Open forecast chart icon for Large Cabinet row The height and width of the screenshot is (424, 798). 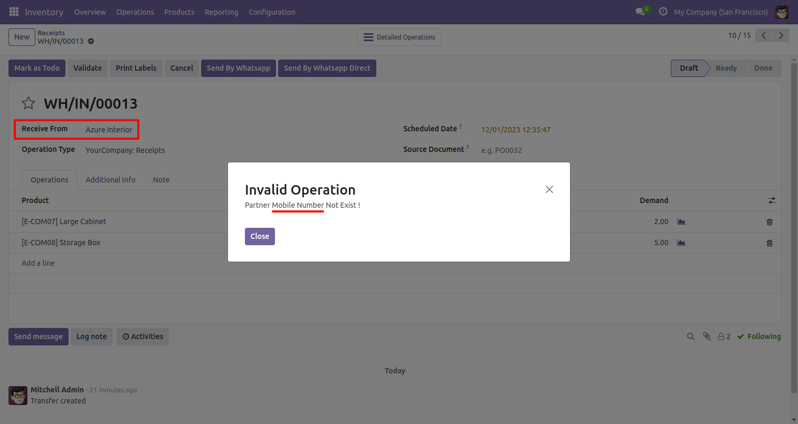[x=681, y=221]
